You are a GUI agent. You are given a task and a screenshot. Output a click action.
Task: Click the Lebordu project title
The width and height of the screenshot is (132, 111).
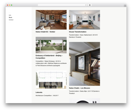[39, 92]
